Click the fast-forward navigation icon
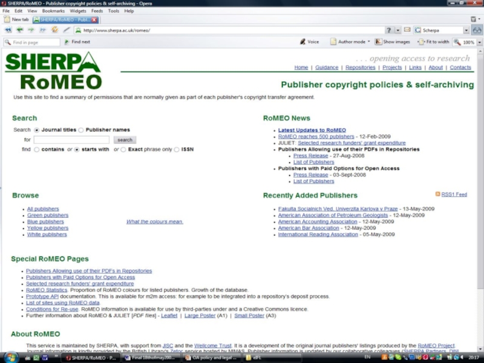The height and width of the screenshot is (363, 484). pyautogui.click(x=42, y=30)
